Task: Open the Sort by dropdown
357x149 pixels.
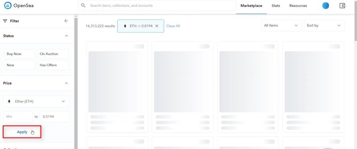Action: tap(324, 25)
